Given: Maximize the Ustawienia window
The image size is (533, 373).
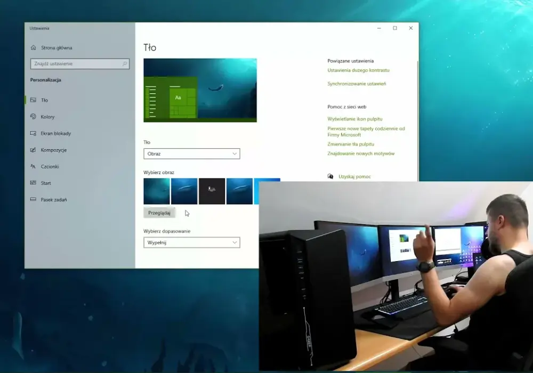Looking at the screenshot, I should (395, 28).
